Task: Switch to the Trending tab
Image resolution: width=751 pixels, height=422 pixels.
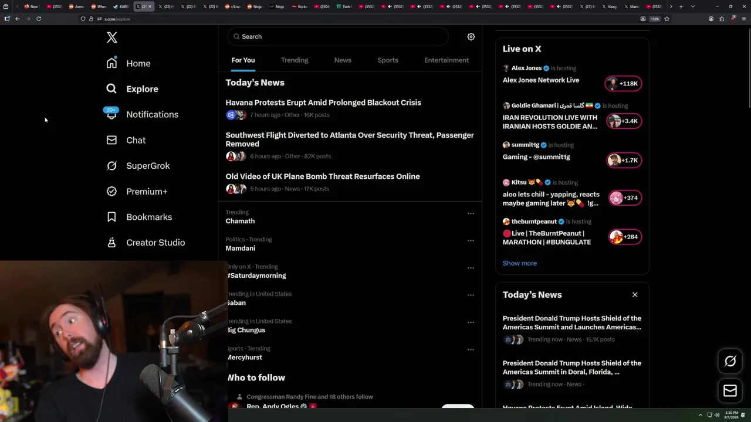Action: coord(295,60)
